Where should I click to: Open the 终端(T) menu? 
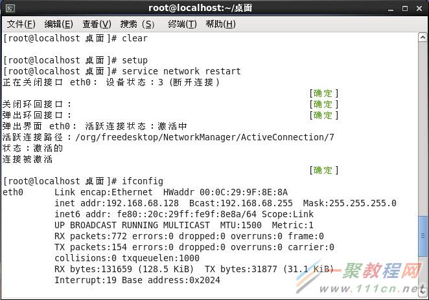pos(182,24)
